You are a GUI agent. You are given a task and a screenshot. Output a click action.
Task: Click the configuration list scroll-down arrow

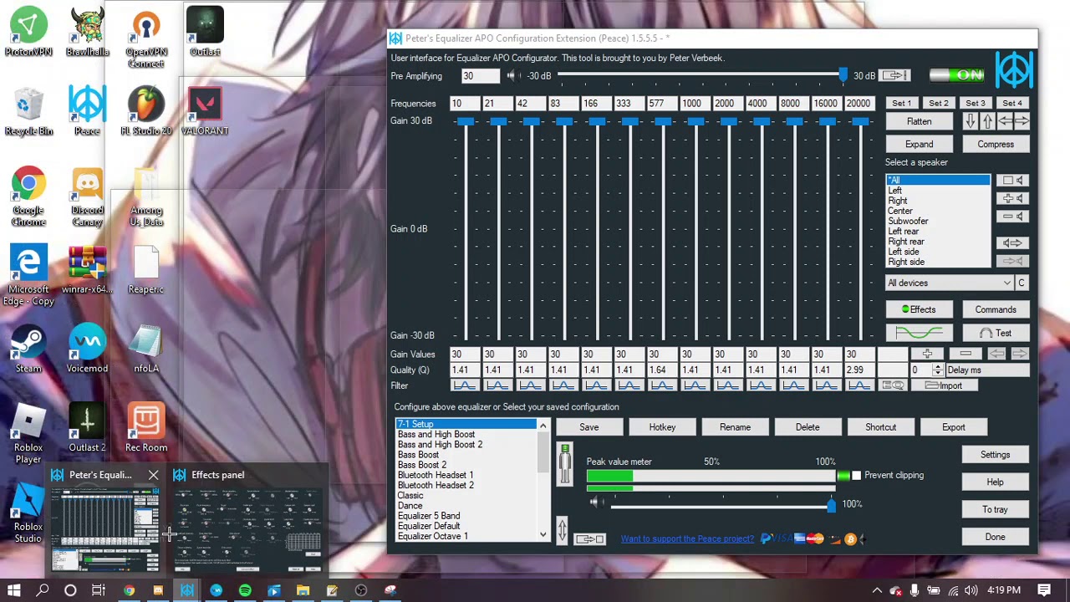543,534
